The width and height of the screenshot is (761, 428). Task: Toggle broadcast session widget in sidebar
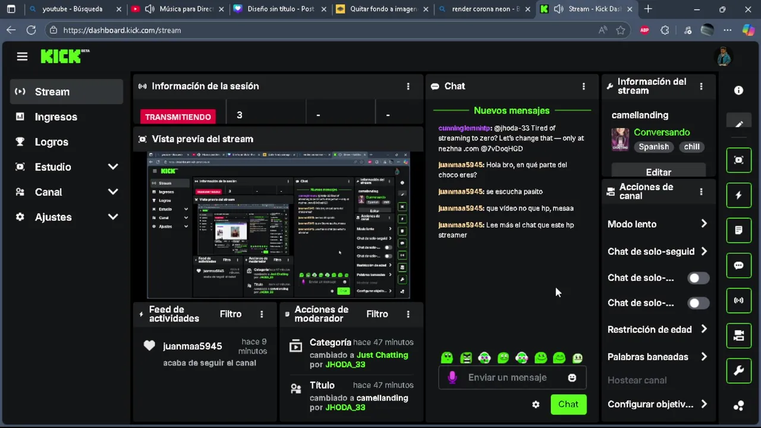(738, 300)
